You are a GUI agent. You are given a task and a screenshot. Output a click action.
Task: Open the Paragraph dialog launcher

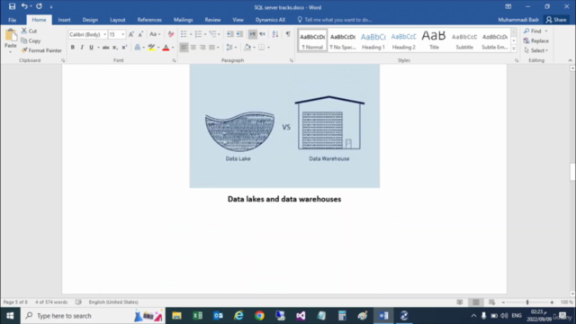point(292,60)
